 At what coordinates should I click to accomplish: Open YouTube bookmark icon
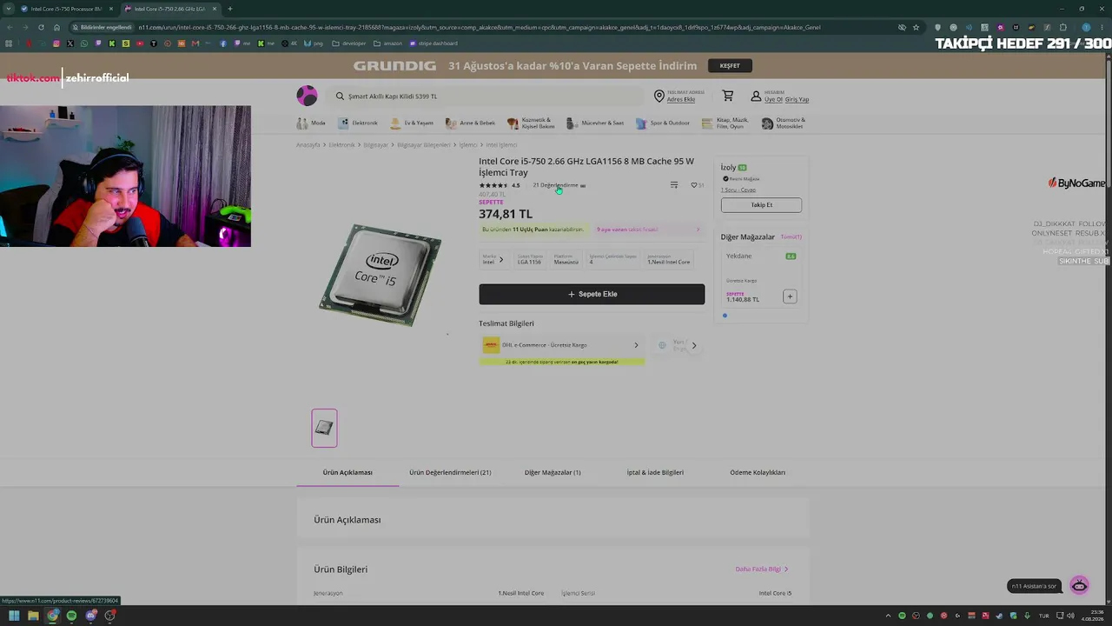[x=140, y=43]
